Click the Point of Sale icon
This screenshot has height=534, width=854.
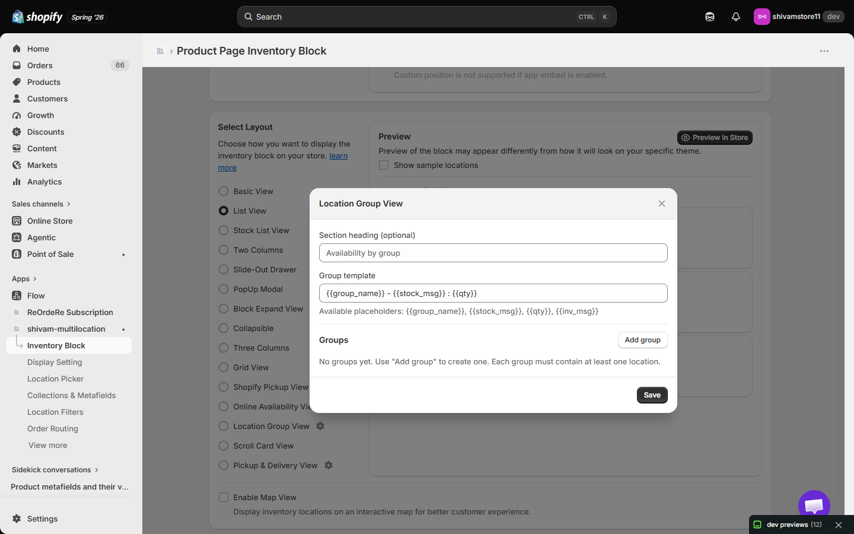(17, 254)
